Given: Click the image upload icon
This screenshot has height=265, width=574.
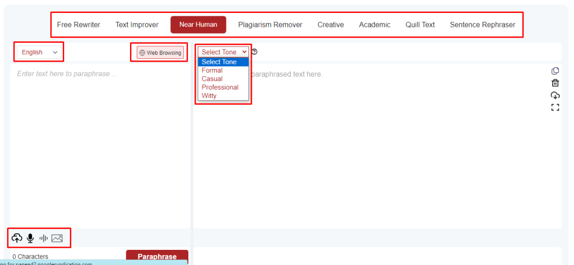Looking at the screenshot, I should click(x=57, y=238).
